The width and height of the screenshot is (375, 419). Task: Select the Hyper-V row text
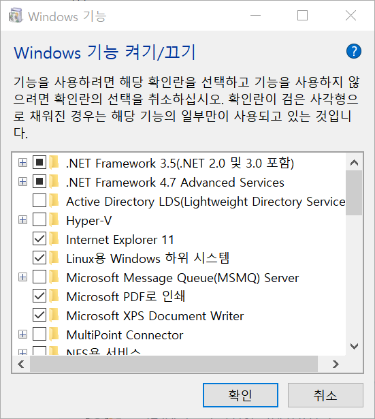pos(89,221)
